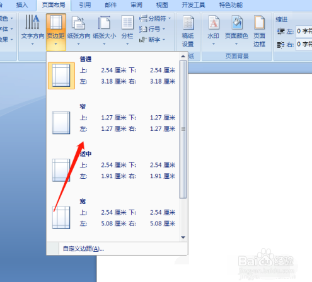Expand the 纸张方向 dropdown arrow
Screen dimensions: 312x282
79,44
